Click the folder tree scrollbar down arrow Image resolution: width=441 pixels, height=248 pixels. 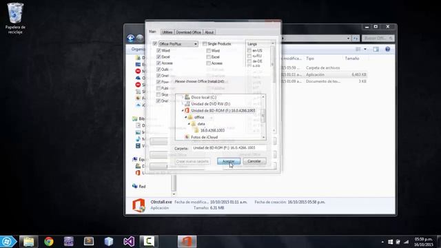point(263,138)
